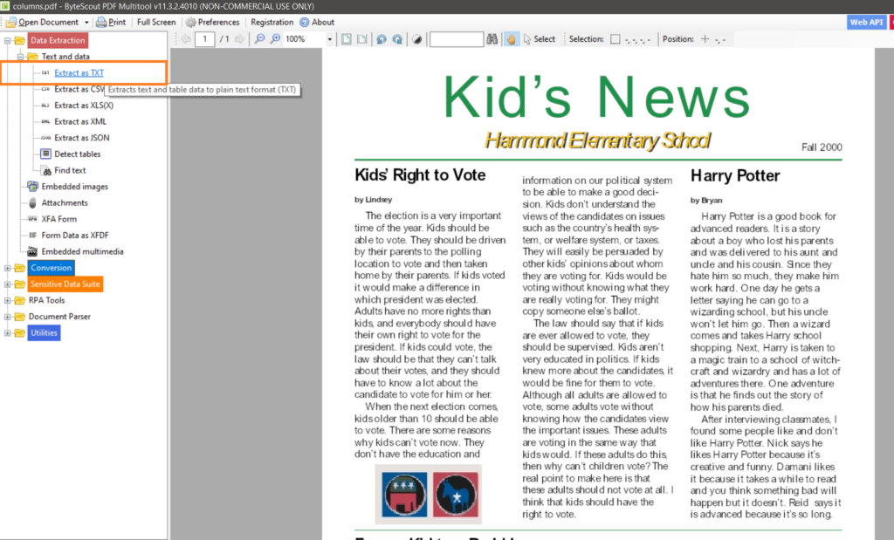This screenshot has width=894, height=540.
Task: Expand the Utilities folder node
Action: (9, 333)
